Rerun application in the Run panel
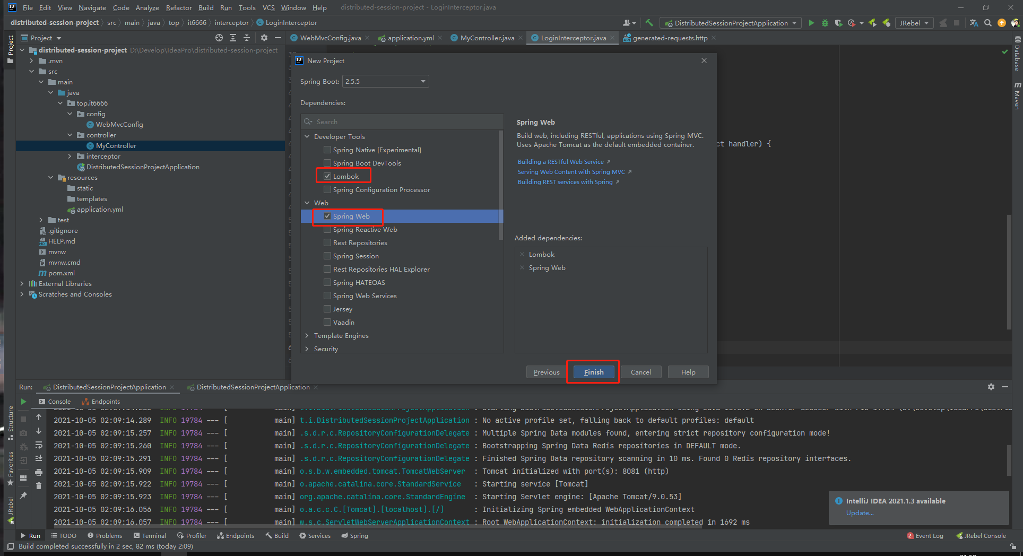This screenshot has width=1023, height=556. [23, 402]
